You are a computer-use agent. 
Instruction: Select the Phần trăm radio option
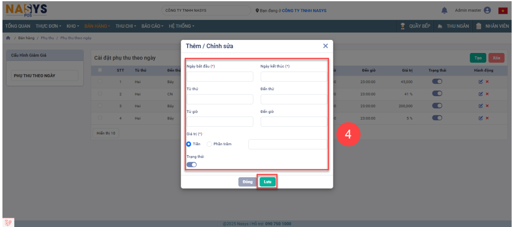(x=209, y=144)
